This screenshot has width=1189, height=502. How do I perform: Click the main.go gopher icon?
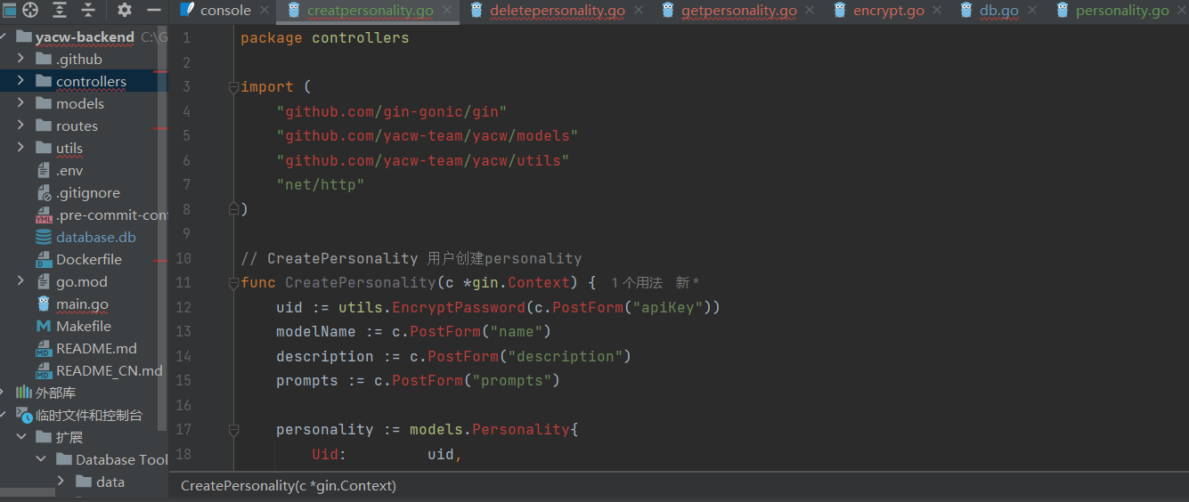44,304
